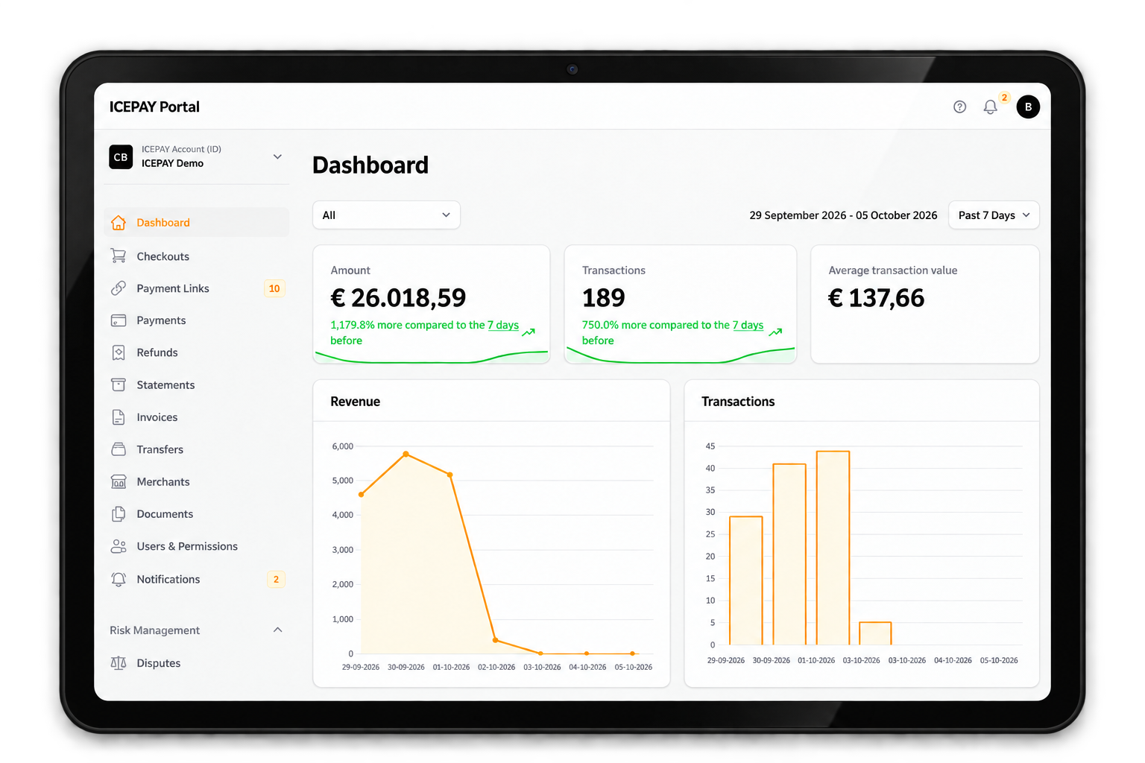
Task: Click the tallest transactions bar 01-10-2026
Action: [x=833, y=548]
